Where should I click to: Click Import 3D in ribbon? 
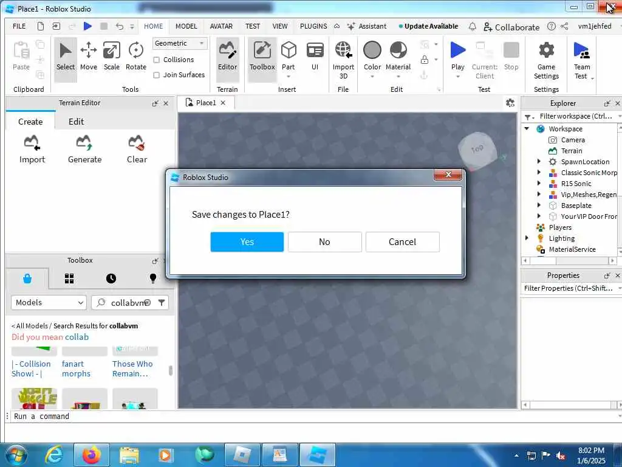pos(343,60)
